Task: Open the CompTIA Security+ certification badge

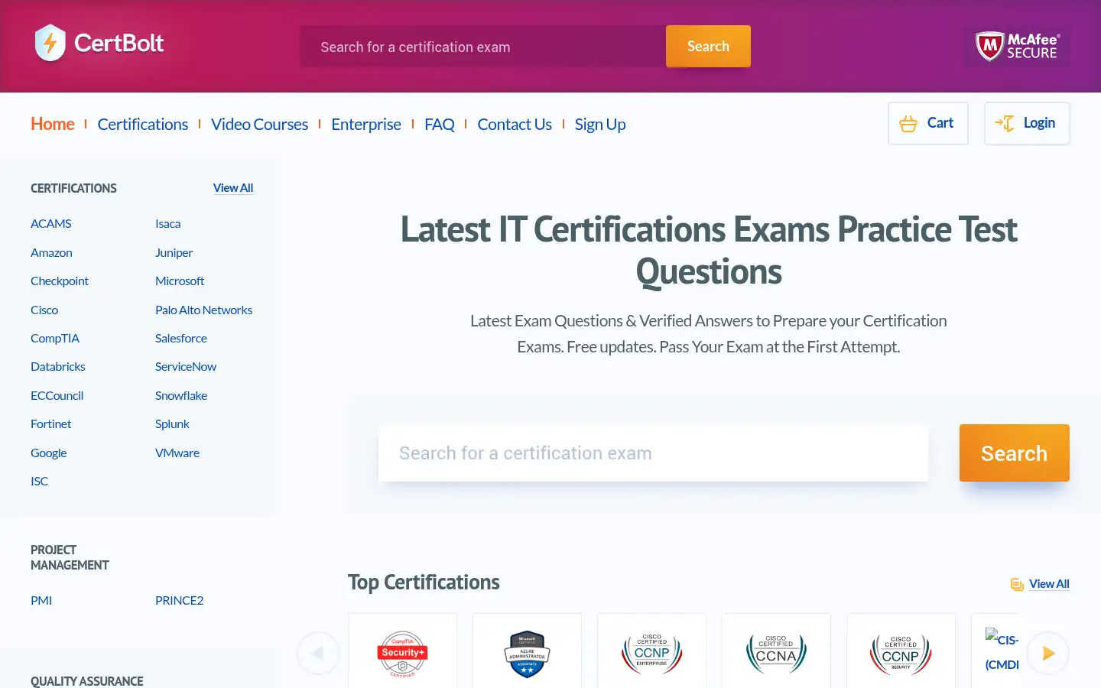Action: 403,654
